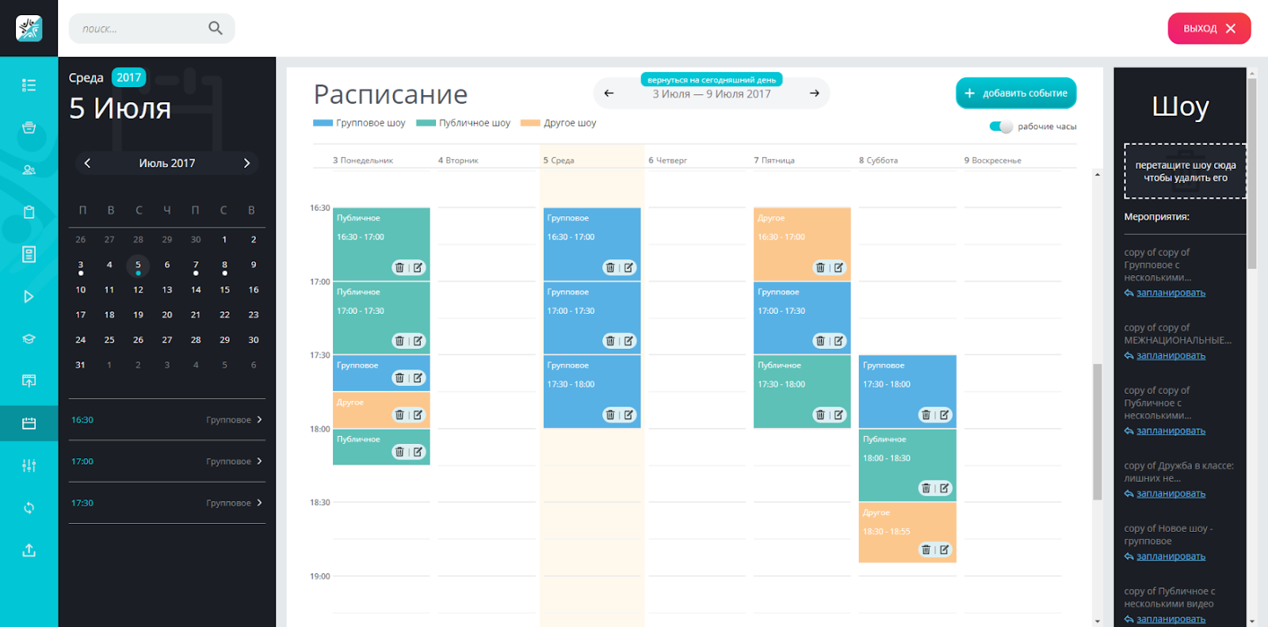Toggle the рабочие часы switch

(1001, 127)
